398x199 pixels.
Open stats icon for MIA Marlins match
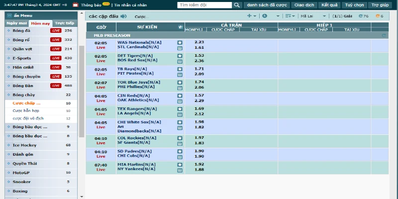tap(180, 170)
